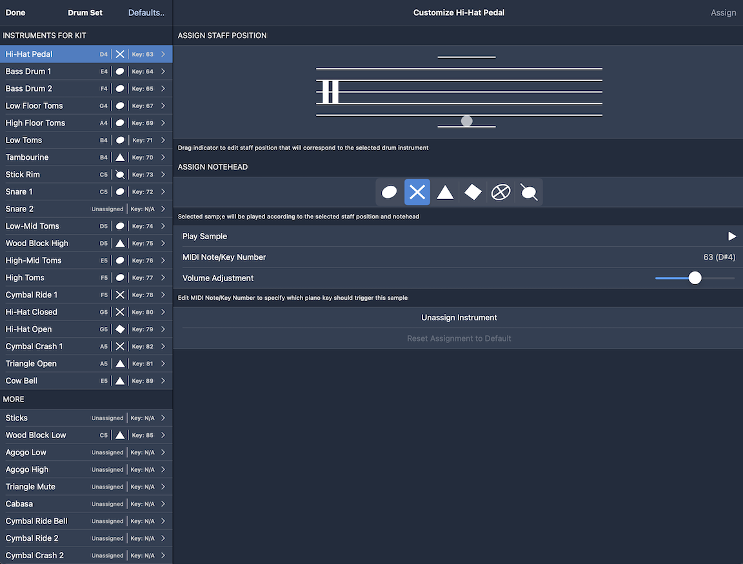Image resolution: width=743 pixels, height=564 pixels.
Task: Select Snare 2 unassigned instrument
Action: pos(86,209)
